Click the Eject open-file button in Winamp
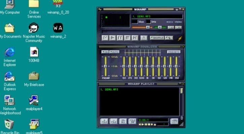Screen dimensions: 244x134 pyautogui.click(x=144, y=38)
